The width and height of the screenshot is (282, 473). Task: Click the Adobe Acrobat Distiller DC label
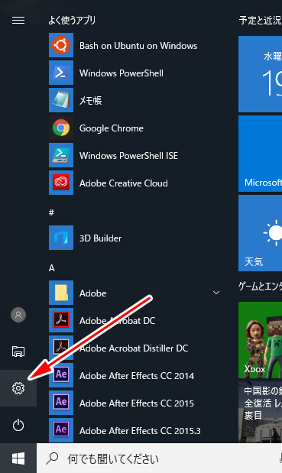(134, 348)
